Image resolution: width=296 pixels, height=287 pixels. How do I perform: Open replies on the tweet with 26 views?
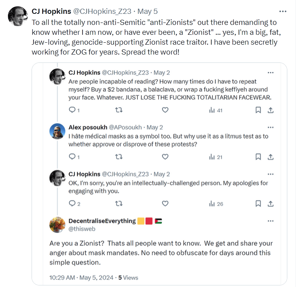(x=72, y=204)
